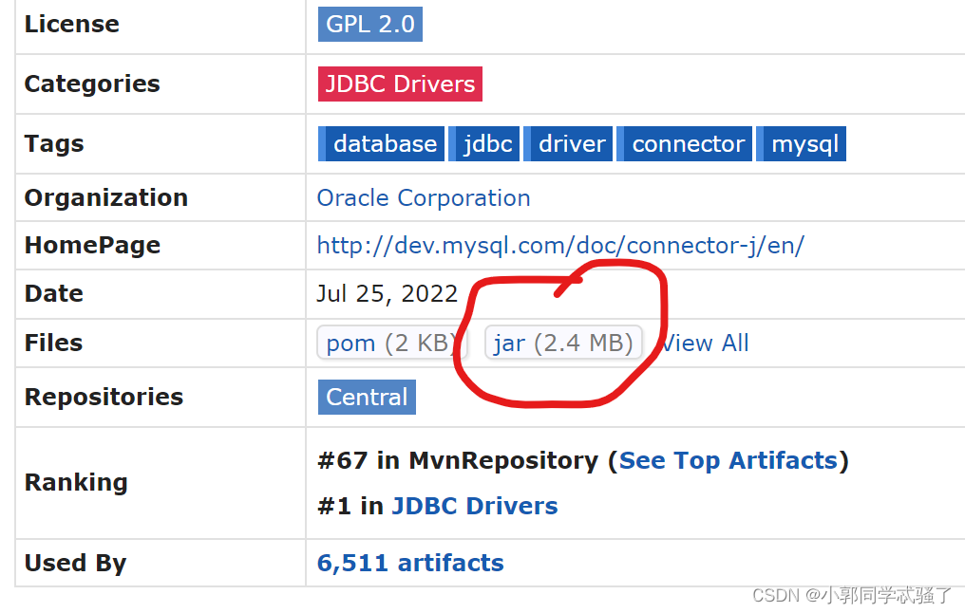Click the driver tag
Screen dimensions: 965x613
[x=571, y=144]
